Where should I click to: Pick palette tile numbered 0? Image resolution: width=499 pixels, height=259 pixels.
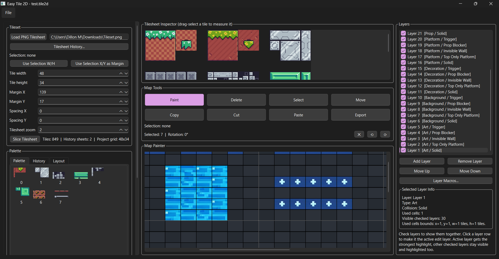(x=20, y=172)
